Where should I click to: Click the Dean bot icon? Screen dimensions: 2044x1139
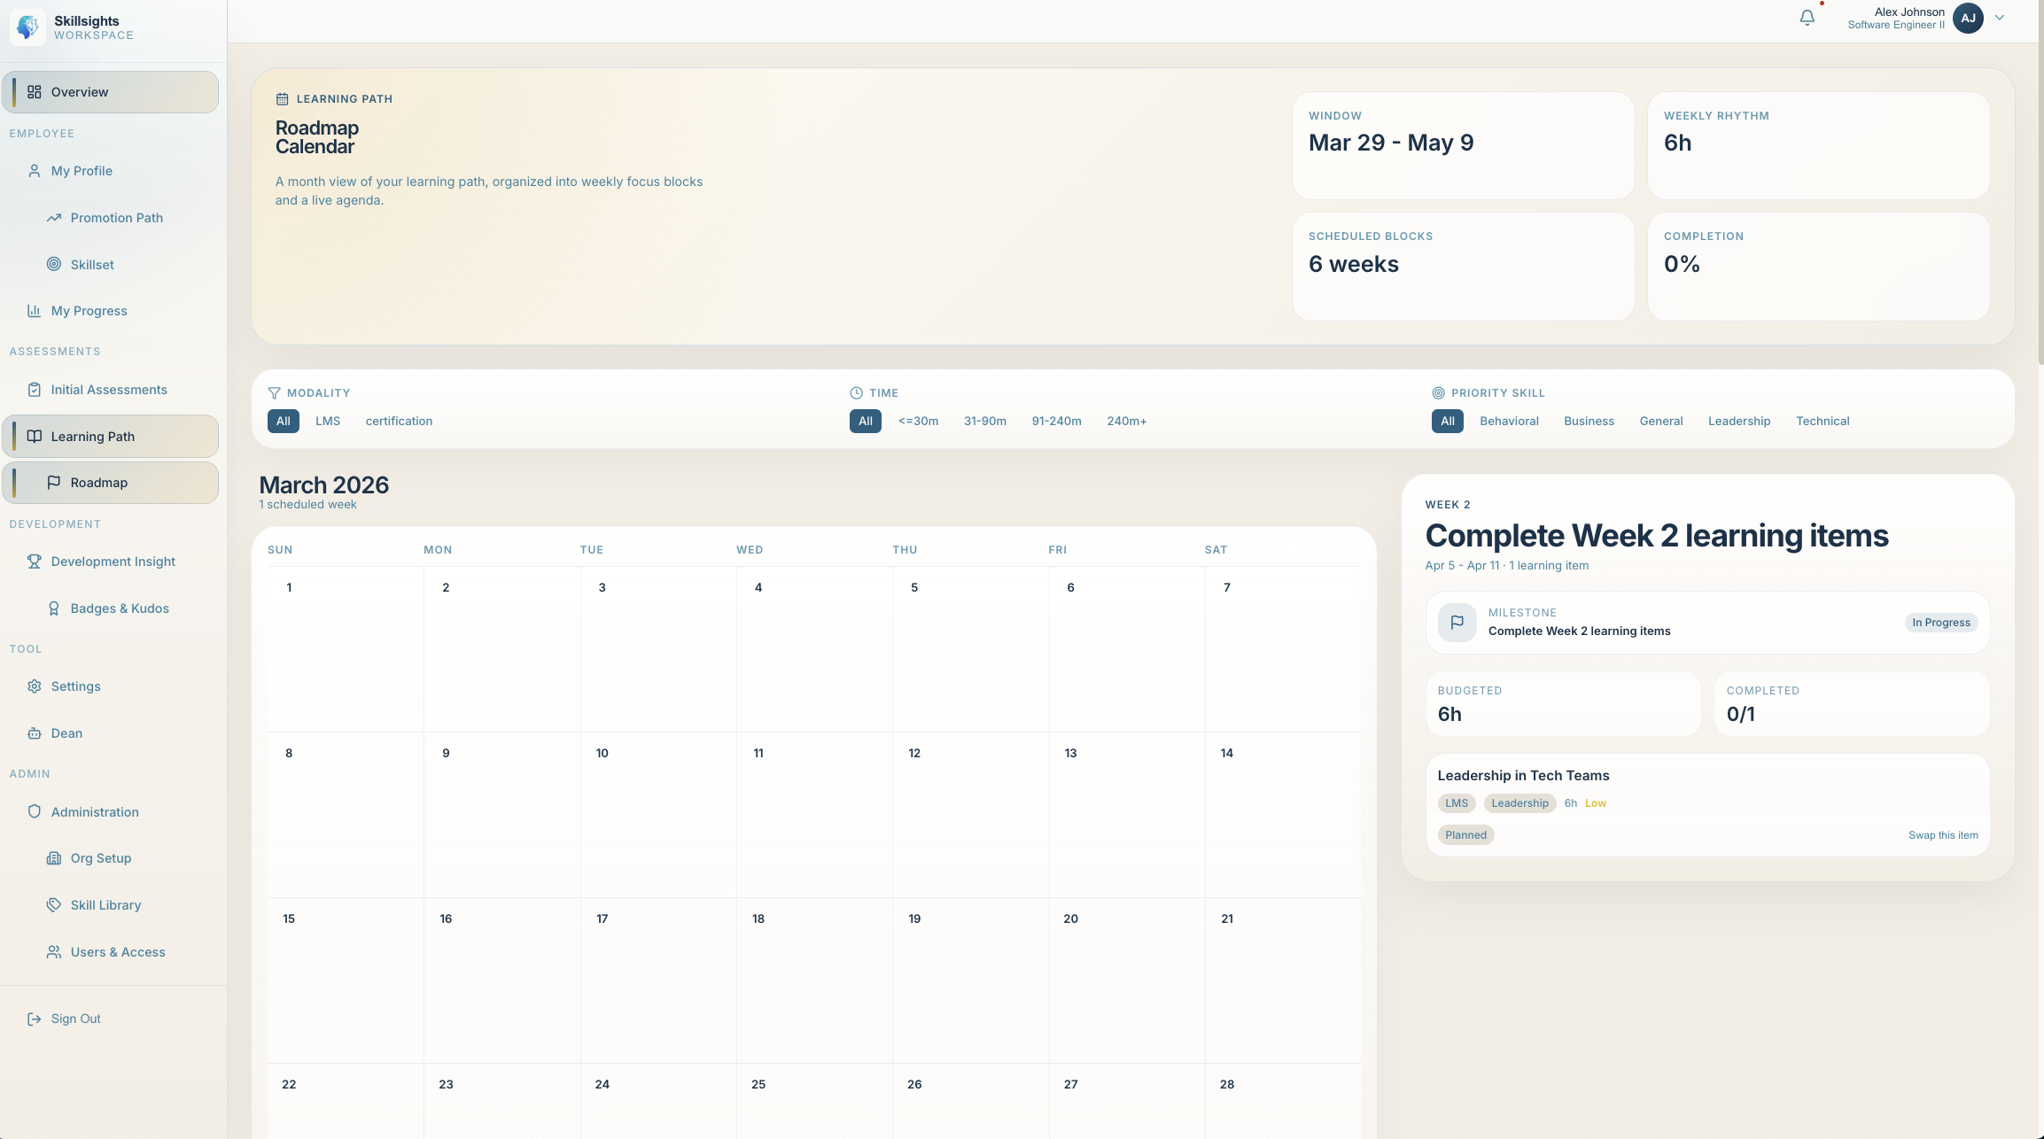(35, 733)
